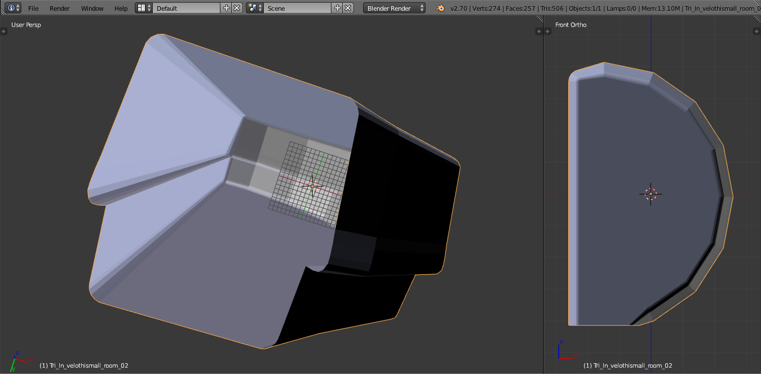Browse scenes with the scene icon
The width and height of the screenshot is (761, 374).
tap(255, 8)
